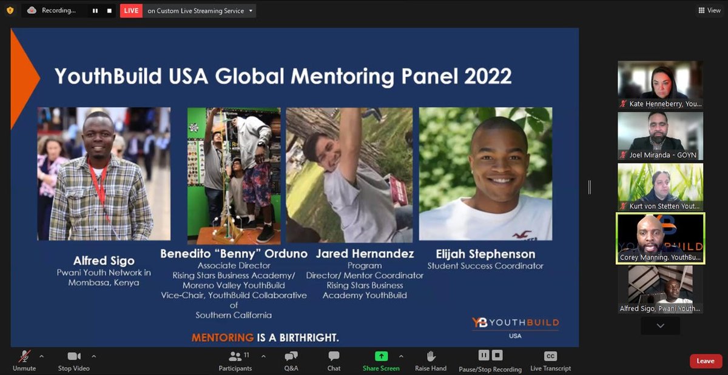Click the Raise Hand icon
Screen dimensions: 728x375
tap(431, 356)
